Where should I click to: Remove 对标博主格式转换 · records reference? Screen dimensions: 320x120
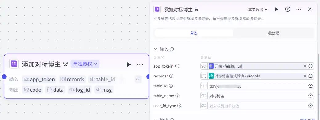[305, 76]
